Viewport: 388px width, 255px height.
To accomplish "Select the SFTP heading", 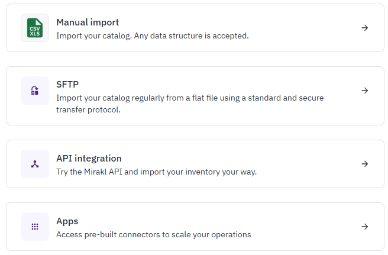I will pos(68,85).
